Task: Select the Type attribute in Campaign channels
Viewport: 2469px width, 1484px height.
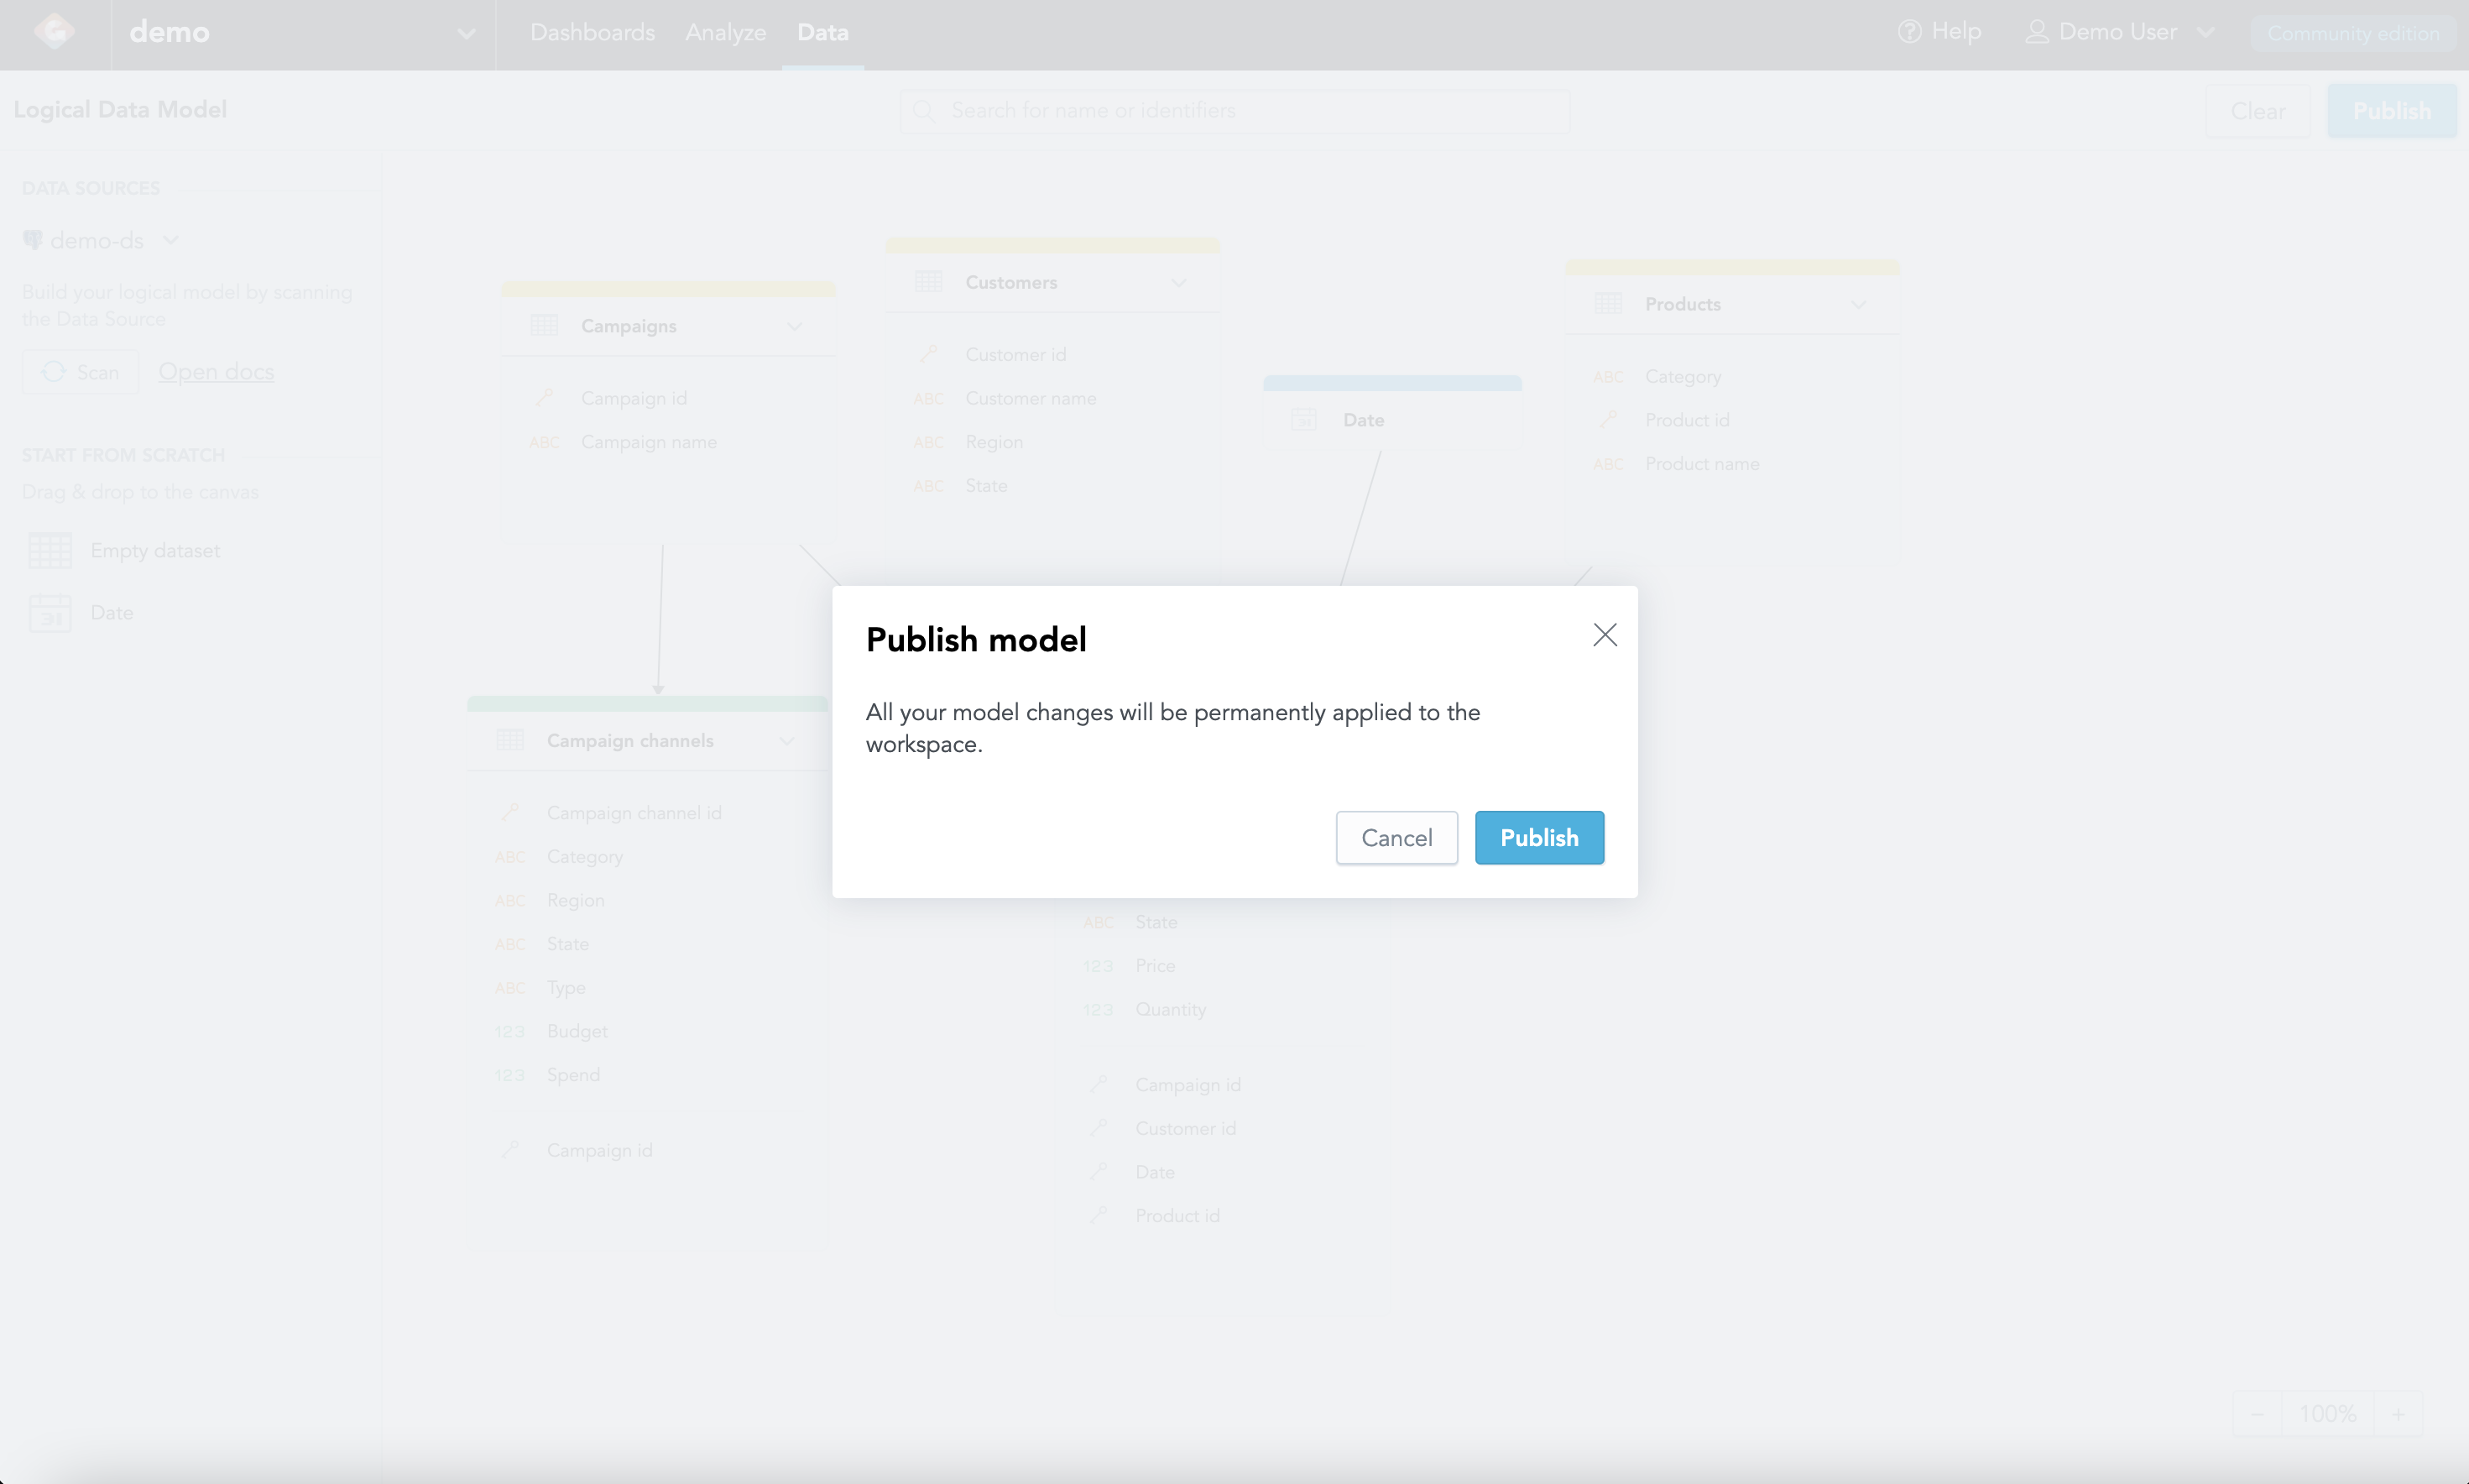Action: pyautogui.click(x=566, y=988)
